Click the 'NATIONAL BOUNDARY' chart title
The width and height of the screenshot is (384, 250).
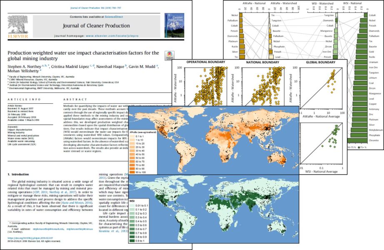[x=262, y=62]
